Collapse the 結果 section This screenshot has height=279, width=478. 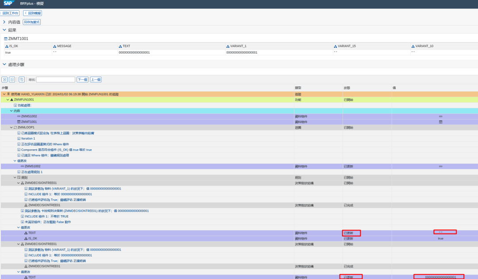[4, 30]
